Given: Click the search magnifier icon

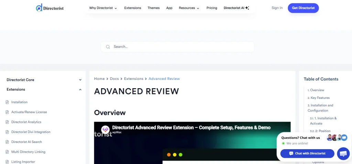Looking at the screenshot, I should tap(108, 47).
